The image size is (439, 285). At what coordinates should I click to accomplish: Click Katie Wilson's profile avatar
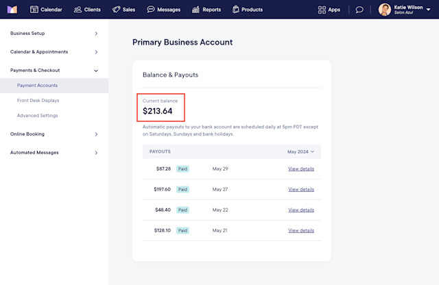(385, 10)
